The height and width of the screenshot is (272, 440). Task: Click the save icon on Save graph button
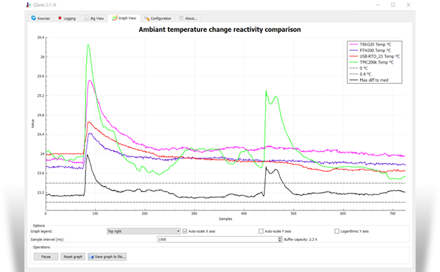click(91, 257)
